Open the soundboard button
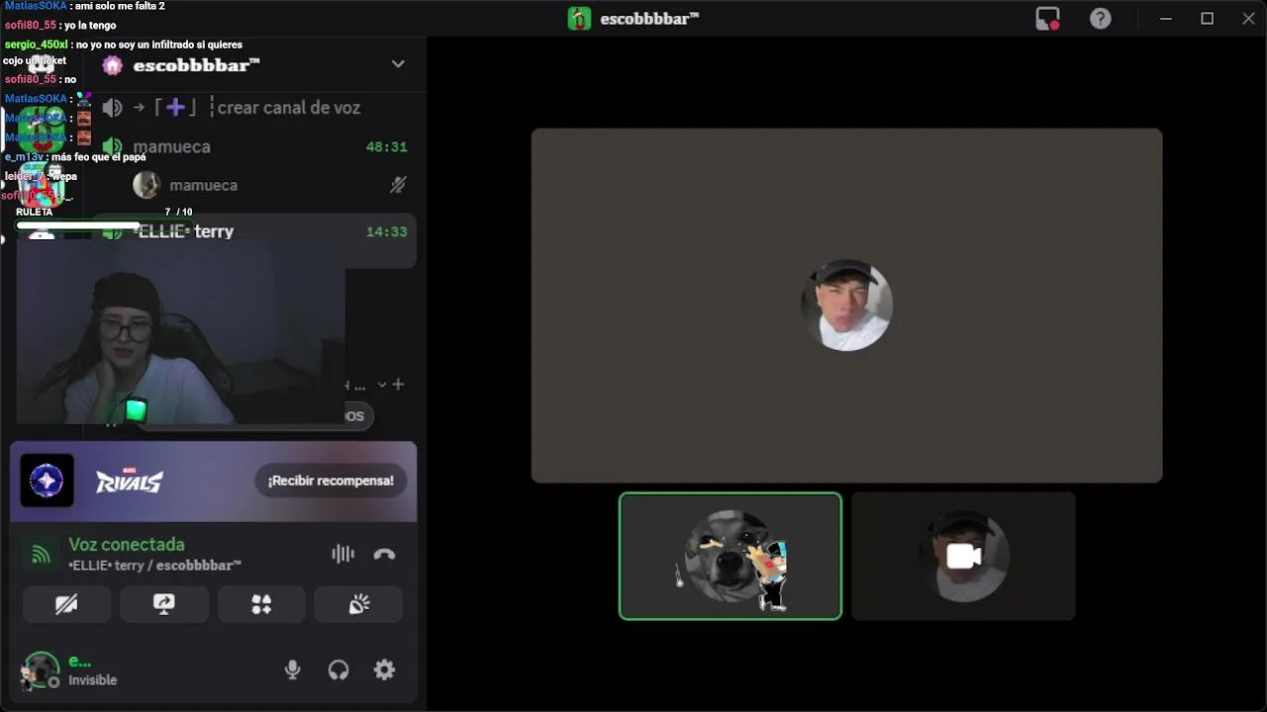The height and width of the screenshot is (712, 1267). [x=358, y=604]
